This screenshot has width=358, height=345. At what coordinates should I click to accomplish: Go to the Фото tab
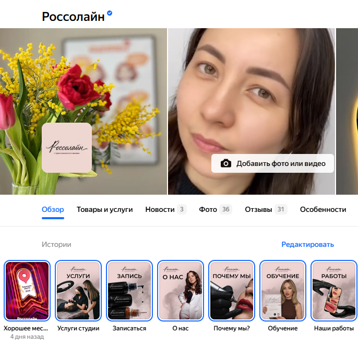[x=216, y=209]
